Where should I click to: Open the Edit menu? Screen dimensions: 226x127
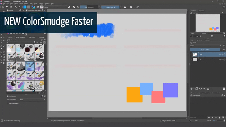8,4
